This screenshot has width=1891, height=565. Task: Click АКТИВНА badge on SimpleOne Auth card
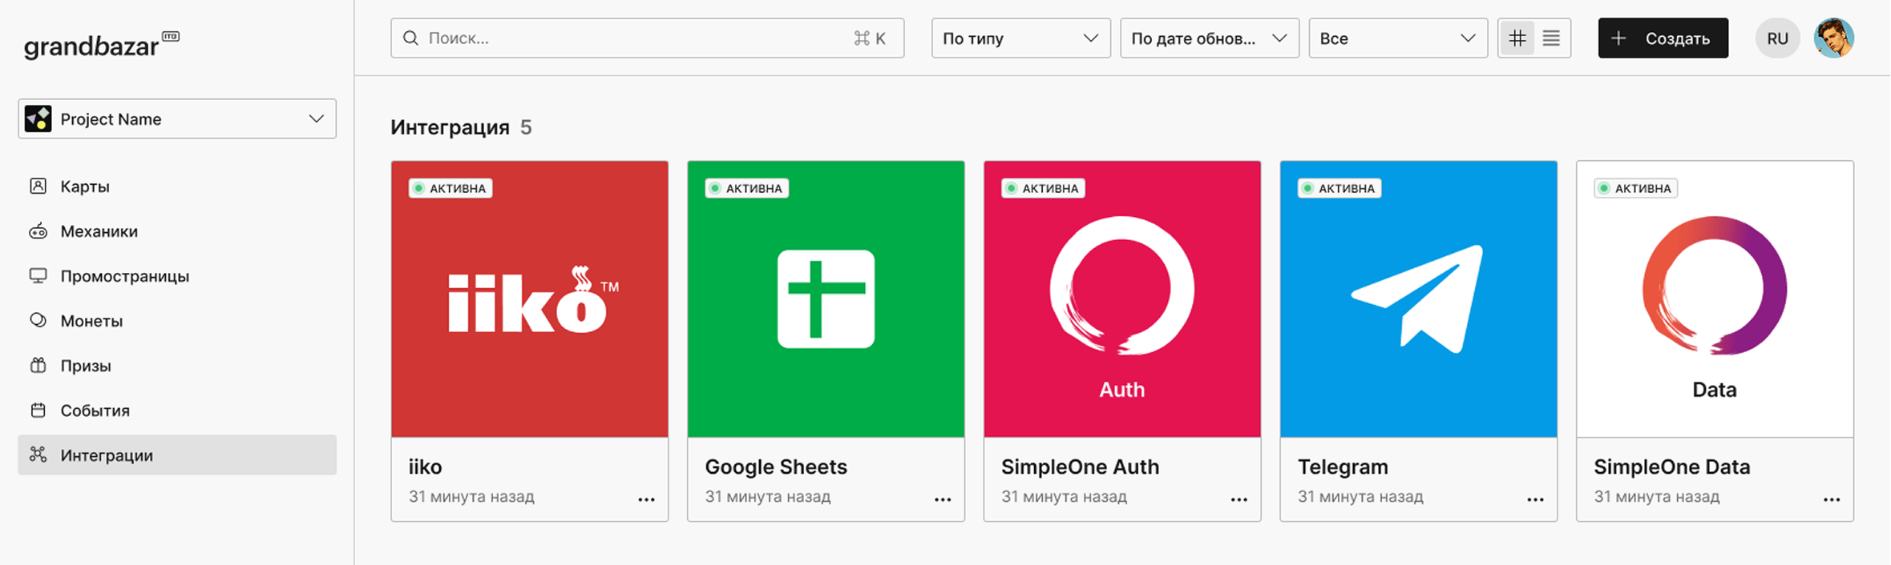click(x=1043, y=188)
